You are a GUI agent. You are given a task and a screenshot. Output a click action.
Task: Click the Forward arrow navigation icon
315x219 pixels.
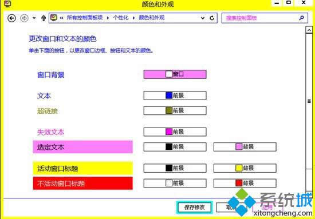(x=24, y=18)
